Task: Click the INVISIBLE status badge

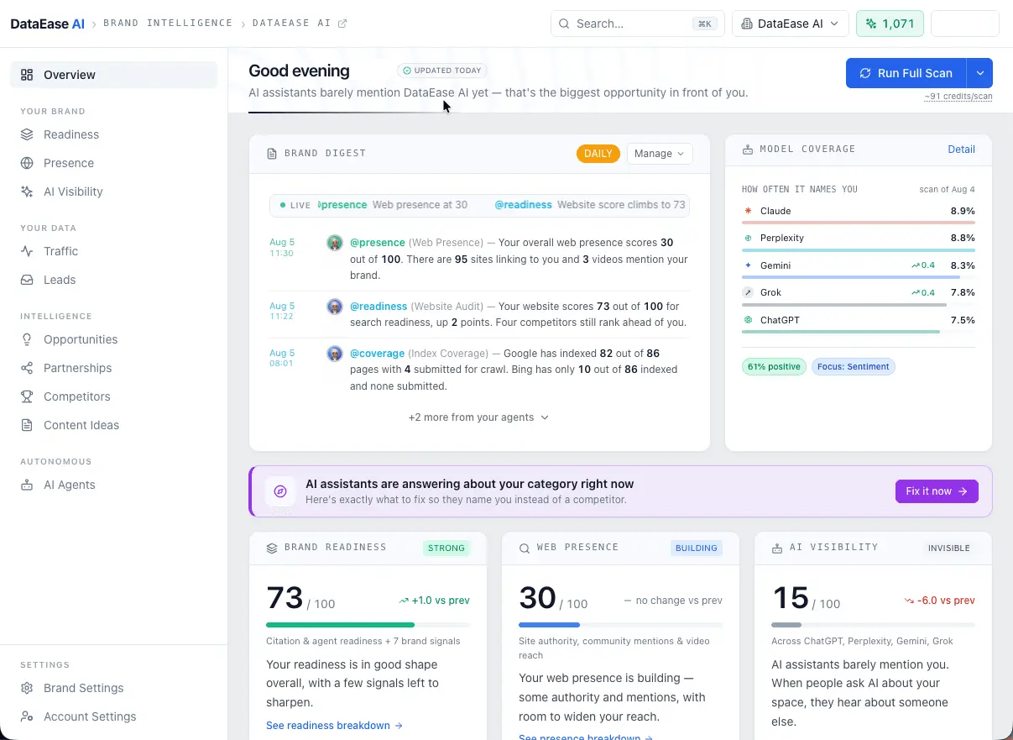Action: pyautogui.click(x=949, y=548)
